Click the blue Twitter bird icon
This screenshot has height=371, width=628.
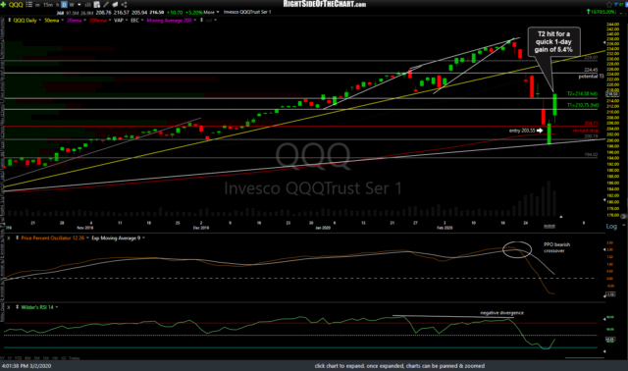616,4
